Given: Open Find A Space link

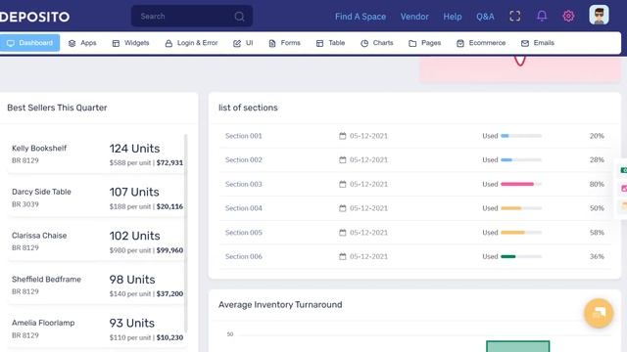Looking at the screenshot, I should (x=361, y=17).
